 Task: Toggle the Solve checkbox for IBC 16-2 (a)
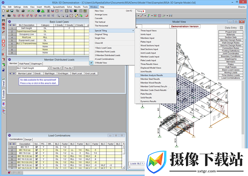click(36, 150)
